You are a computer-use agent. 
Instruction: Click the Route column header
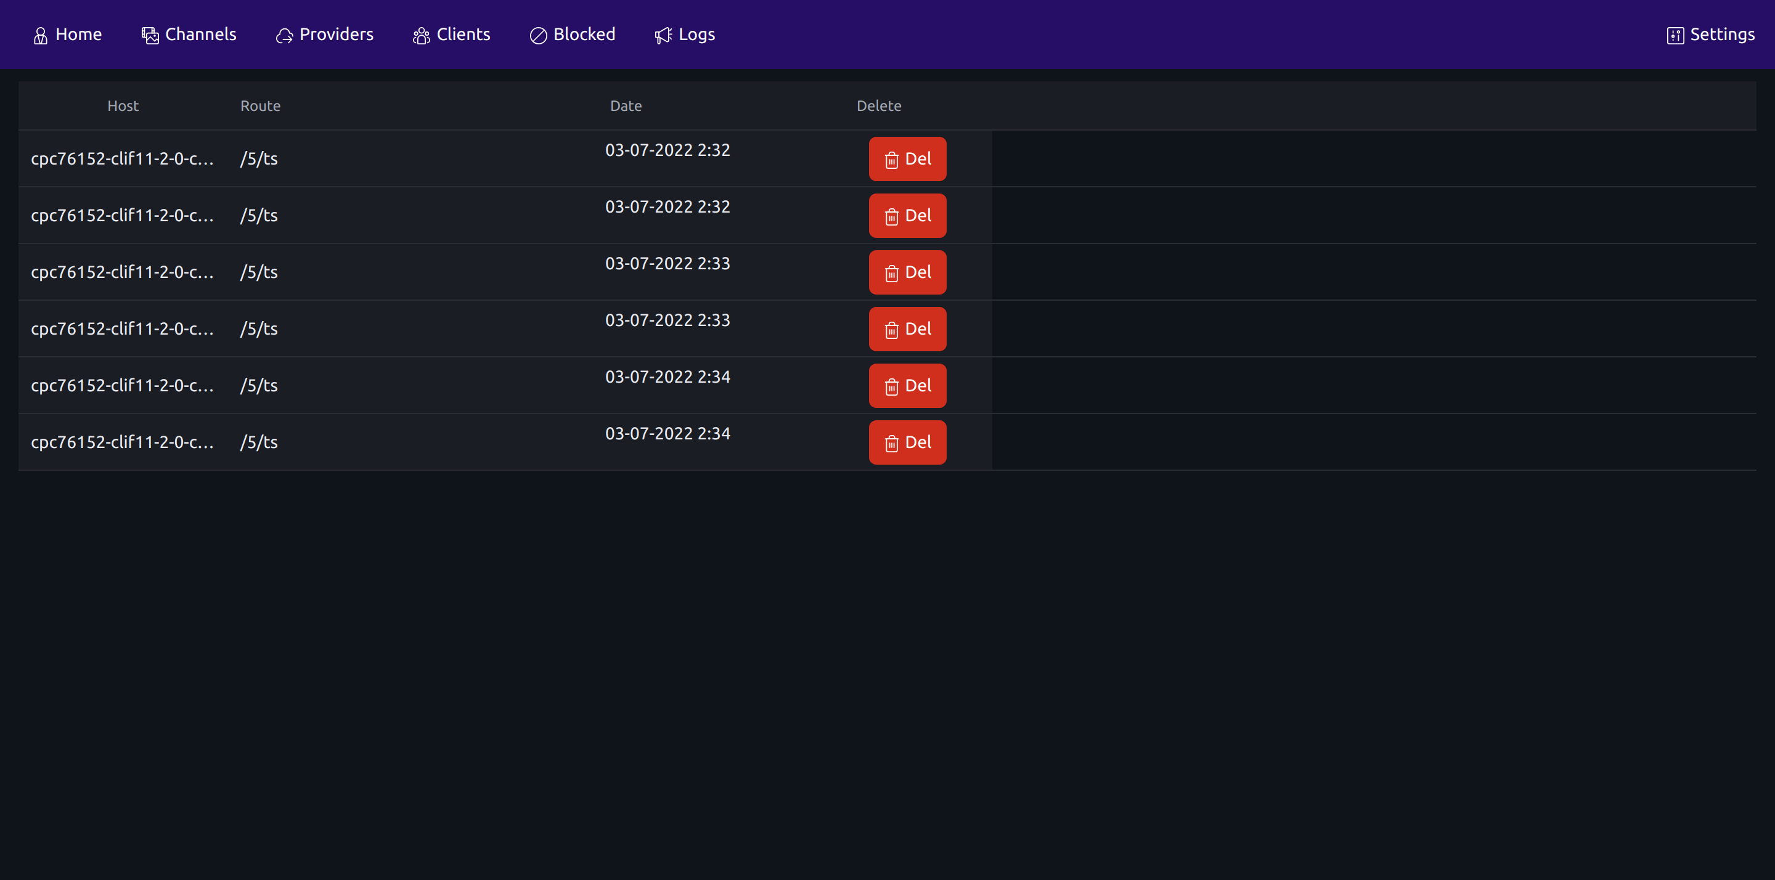click(261, 105)
